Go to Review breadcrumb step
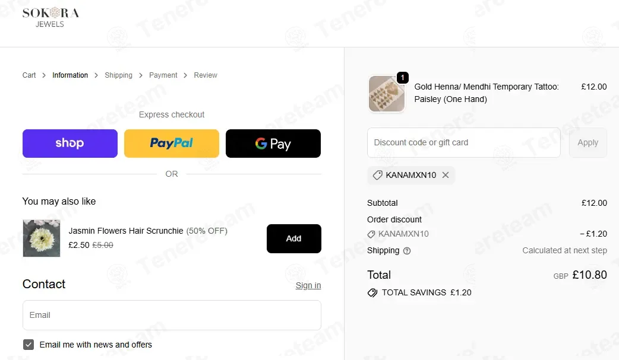 (206, 75)
